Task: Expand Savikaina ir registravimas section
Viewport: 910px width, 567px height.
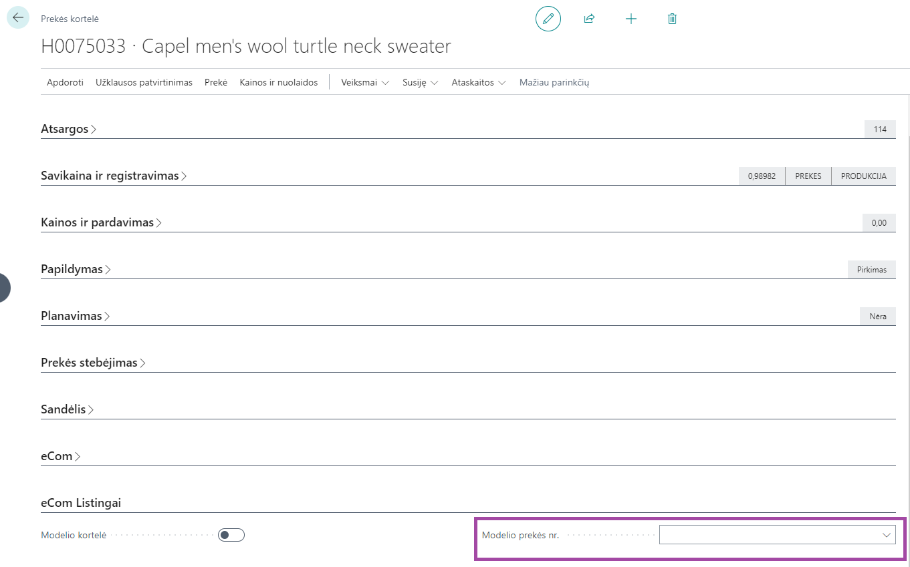Action: click(x=114, y=176)
